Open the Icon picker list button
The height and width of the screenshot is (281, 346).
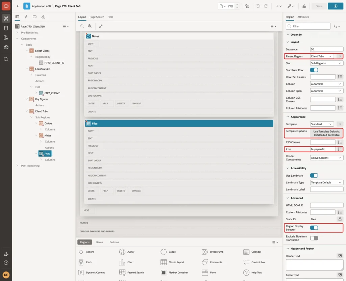340,149
